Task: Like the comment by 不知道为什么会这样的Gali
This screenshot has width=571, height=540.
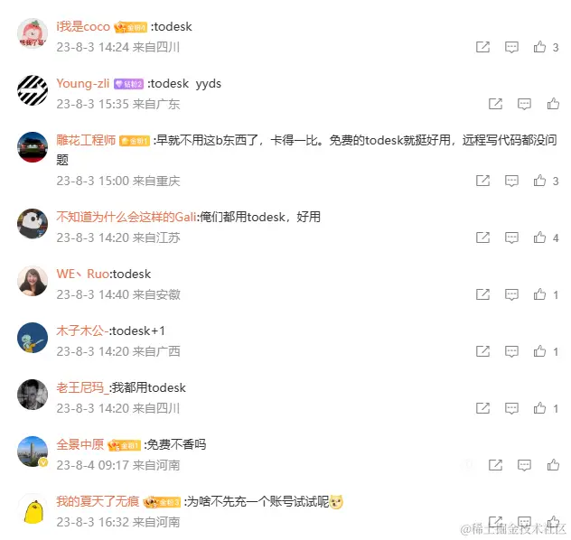Action: point(539,237)
